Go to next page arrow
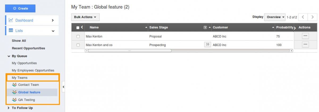Image resolution: width=319 pixels, height=112 pixels. 312,17
